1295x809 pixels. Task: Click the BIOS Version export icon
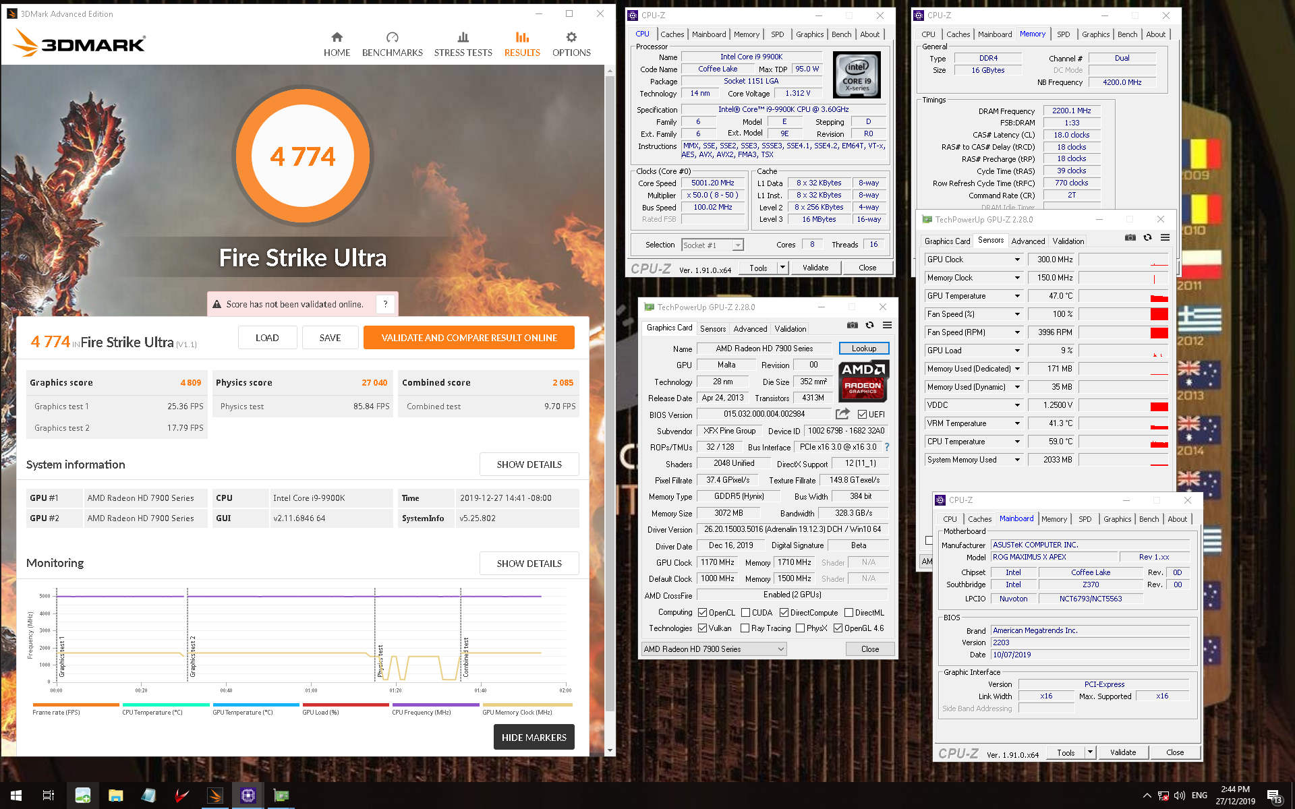pos(842,414)
